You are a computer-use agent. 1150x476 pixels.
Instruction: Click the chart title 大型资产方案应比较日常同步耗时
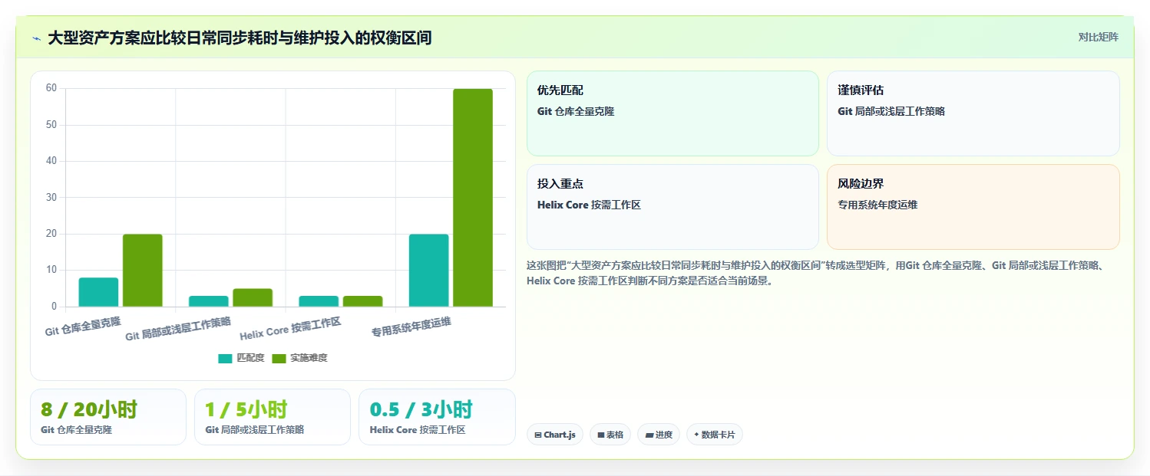point(240,38)
